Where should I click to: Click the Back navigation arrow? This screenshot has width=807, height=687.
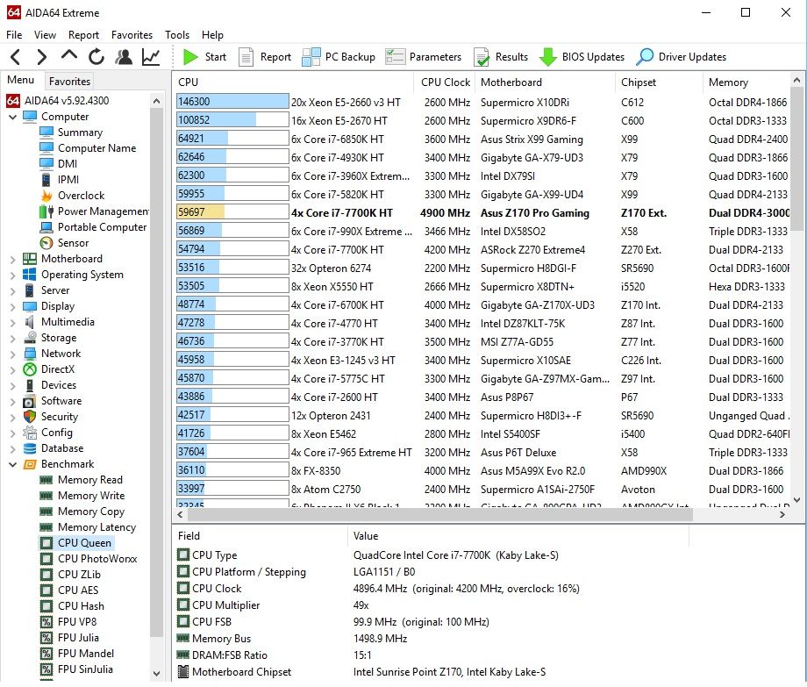click(x=16, y=57)
